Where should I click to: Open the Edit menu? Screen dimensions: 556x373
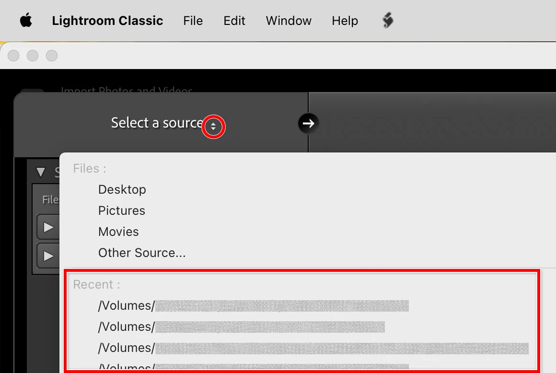pyautogui.click(x=234, y=21)
